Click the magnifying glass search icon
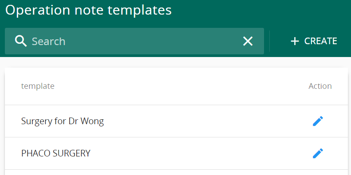Viewport: 351px width, 175px height. point(21,41)
